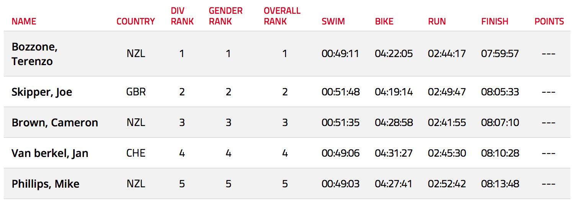
Task: Click the POINTS column header
Action: coord(549,21)
